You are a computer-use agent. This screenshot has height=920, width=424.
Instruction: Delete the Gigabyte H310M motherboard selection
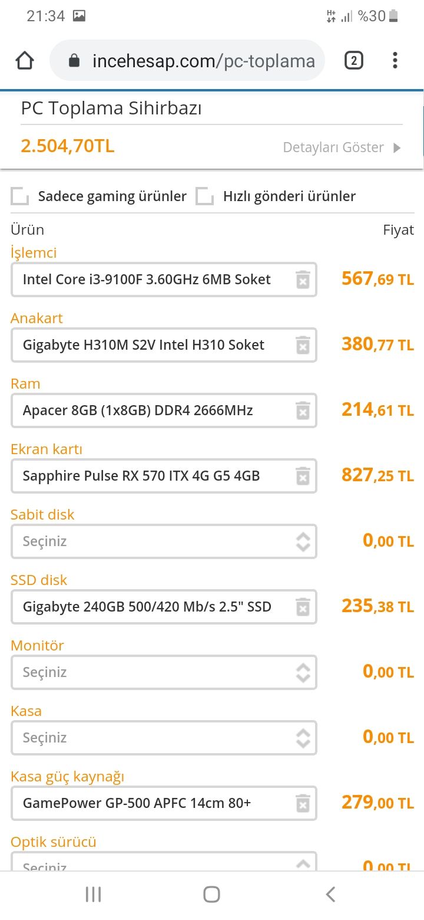click(x=302, y=345)
